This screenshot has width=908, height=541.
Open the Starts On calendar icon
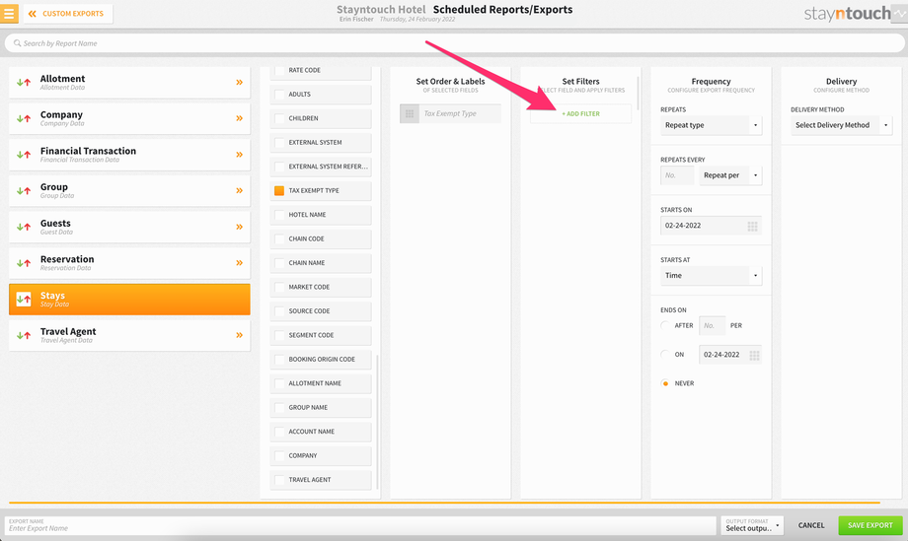click(x=752, y=226)
